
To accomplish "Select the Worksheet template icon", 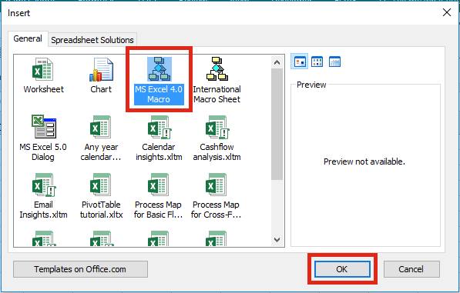I will tap(43, 69).
